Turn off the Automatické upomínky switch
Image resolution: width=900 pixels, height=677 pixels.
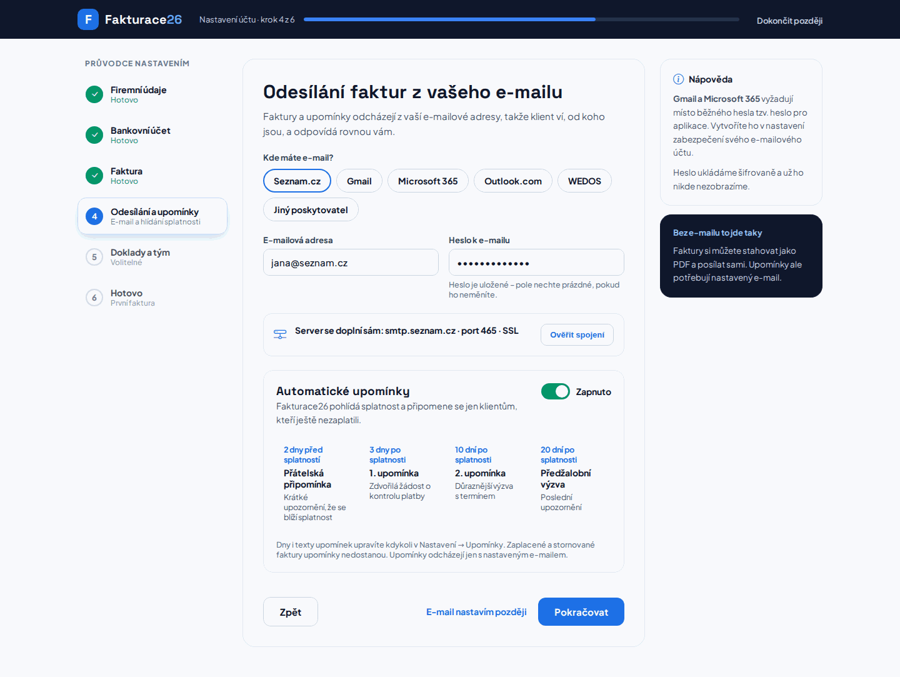click(x=556, y=391)
